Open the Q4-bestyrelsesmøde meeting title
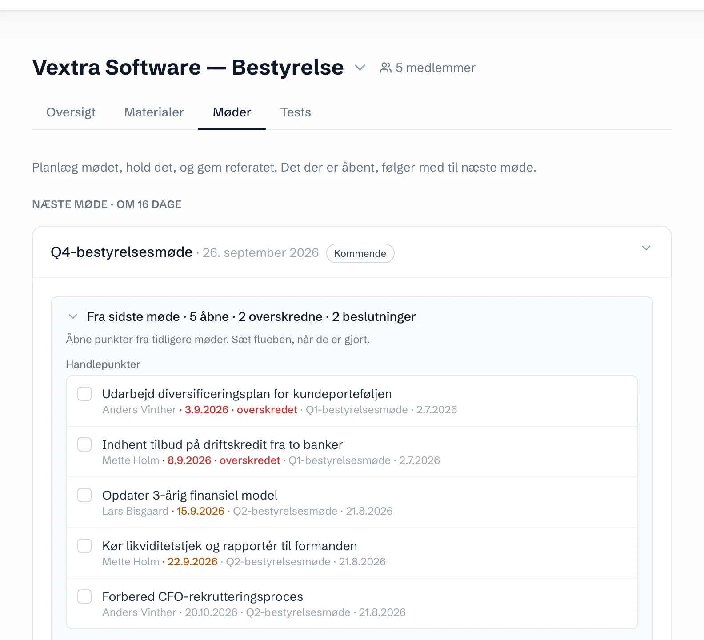Screen dimensions: 704x640 click(122, 252)
